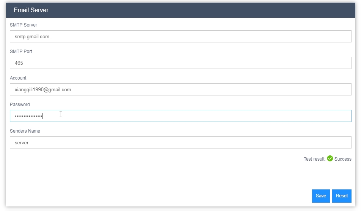This screenshot has height=211, width=361.
Task: Click the Password label text
Action: point(20,105)
